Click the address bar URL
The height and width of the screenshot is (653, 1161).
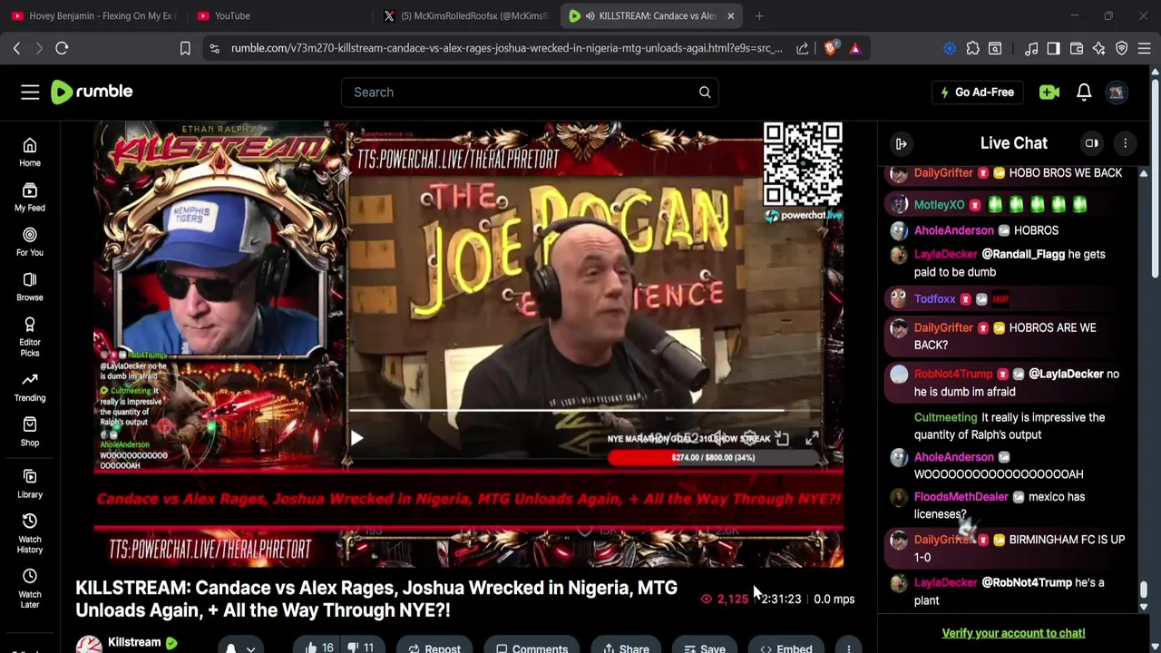point(506,48)
